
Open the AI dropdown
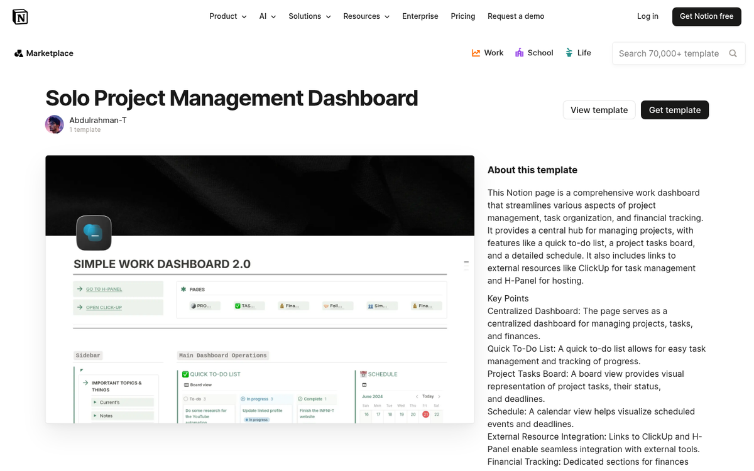click(x=267, y=16)
